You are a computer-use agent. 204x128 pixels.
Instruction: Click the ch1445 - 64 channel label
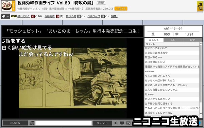[x=173, y=29]
